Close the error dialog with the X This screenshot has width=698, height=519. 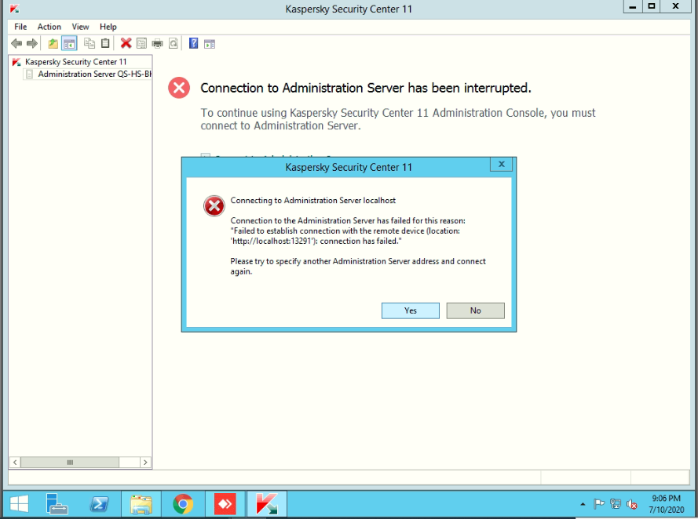(501, 165)
